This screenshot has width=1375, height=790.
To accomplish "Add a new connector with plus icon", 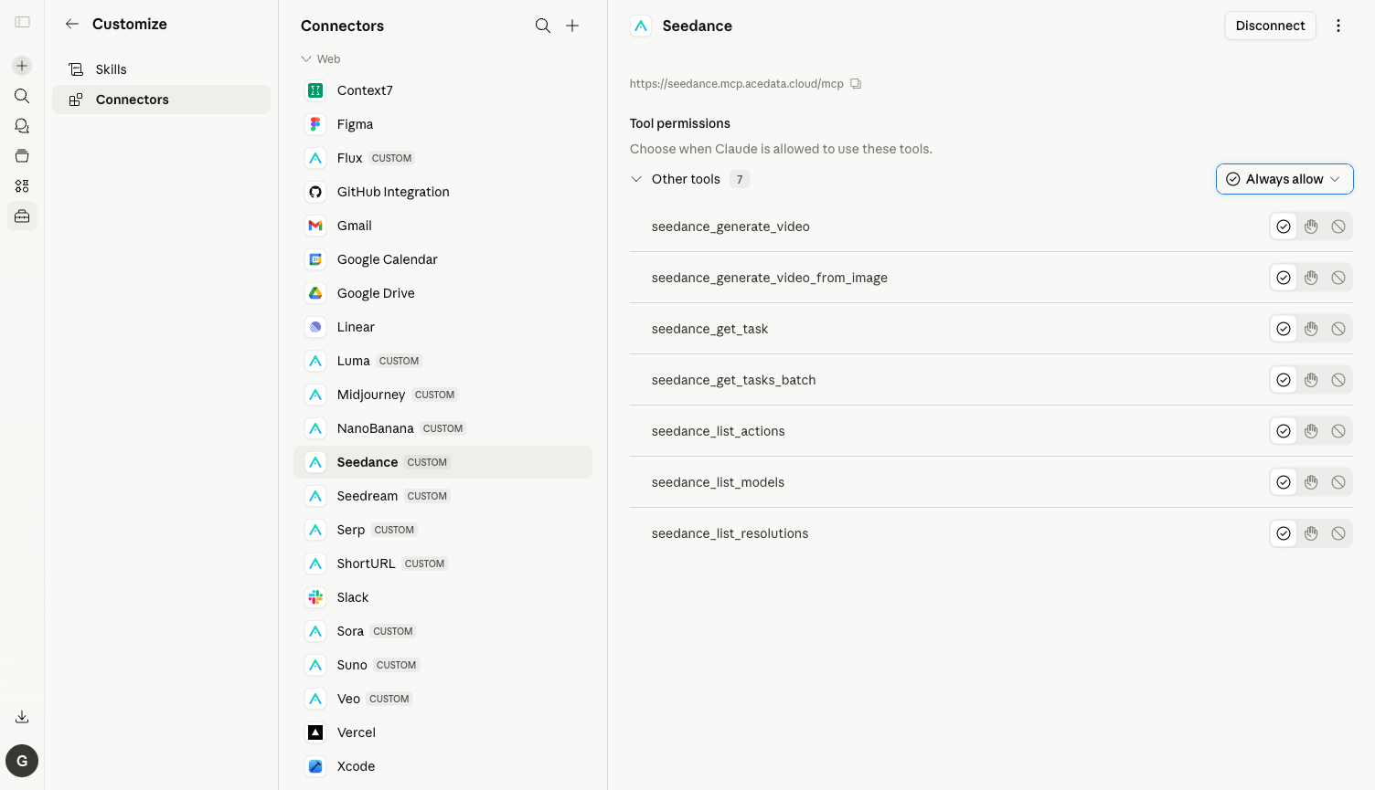I will click(572, 26).
